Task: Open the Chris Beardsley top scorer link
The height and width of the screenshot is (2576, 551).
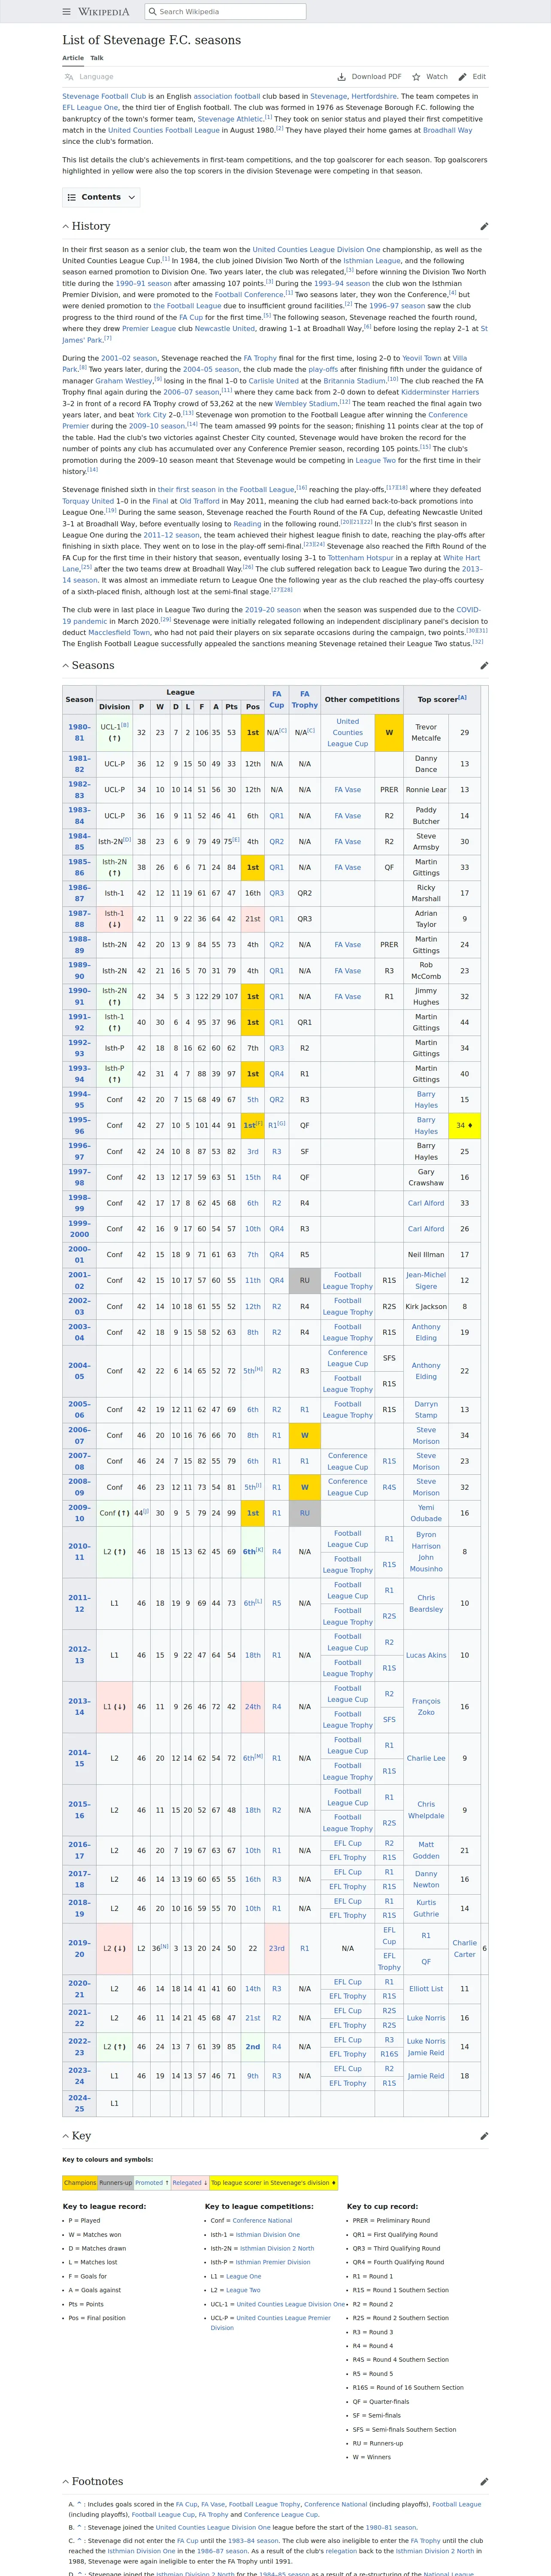Action: [x=426, y=1603]
